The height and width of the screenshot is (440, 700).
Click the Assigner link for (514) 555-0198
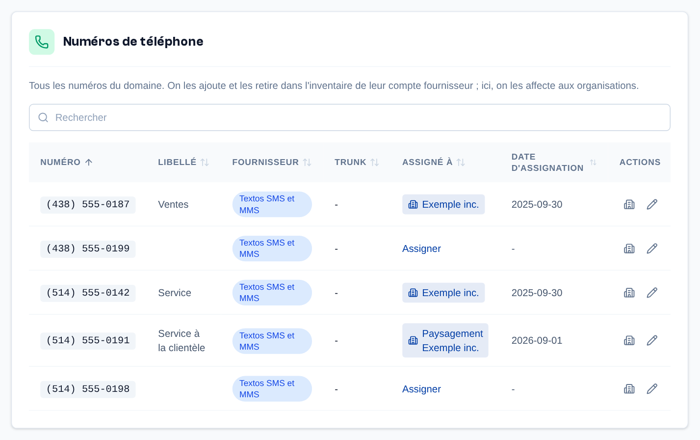click(421, 389)
